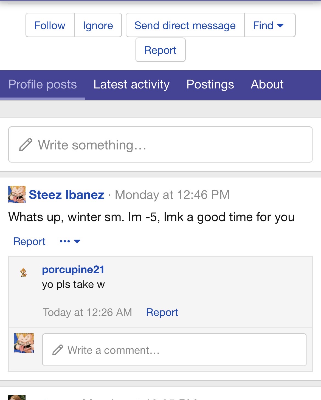Screen dimensions: 321x400
Task: Focus the Write a comment field
Action: coord(178,350)
